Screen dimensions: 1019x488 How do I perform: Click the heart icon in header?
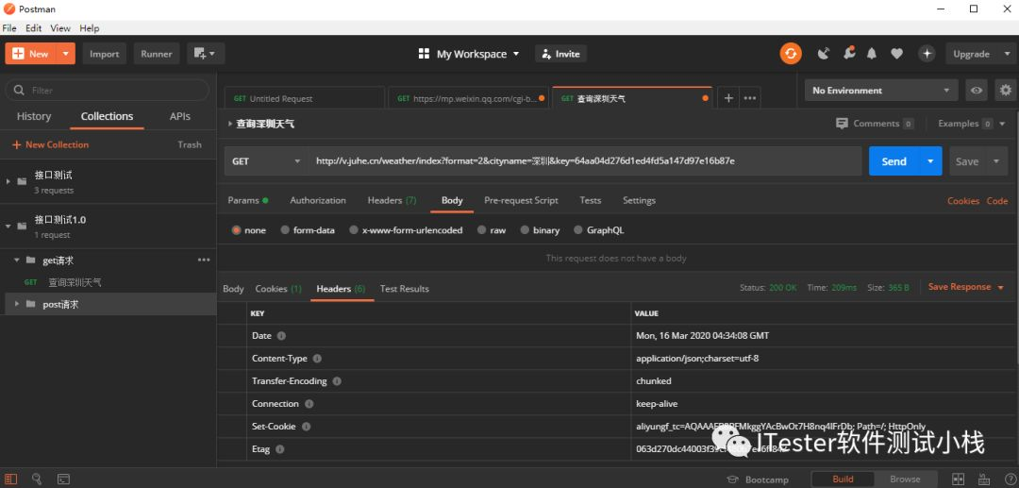point(897,54)
